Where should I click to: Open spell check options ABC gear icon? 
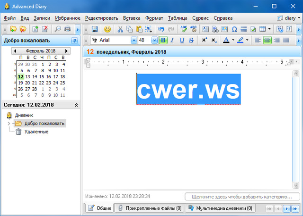point(193,29)
